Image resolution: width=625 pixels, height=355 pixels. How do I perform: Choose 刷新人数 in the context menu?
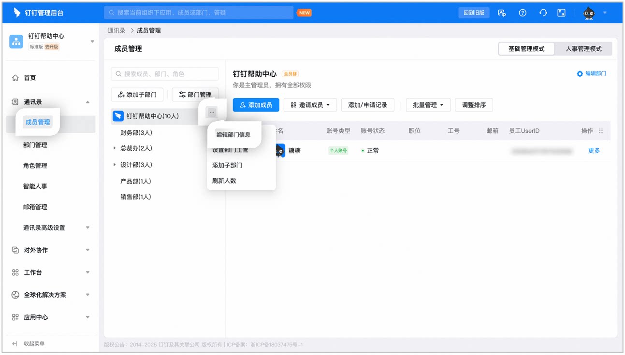click(224, 181)
